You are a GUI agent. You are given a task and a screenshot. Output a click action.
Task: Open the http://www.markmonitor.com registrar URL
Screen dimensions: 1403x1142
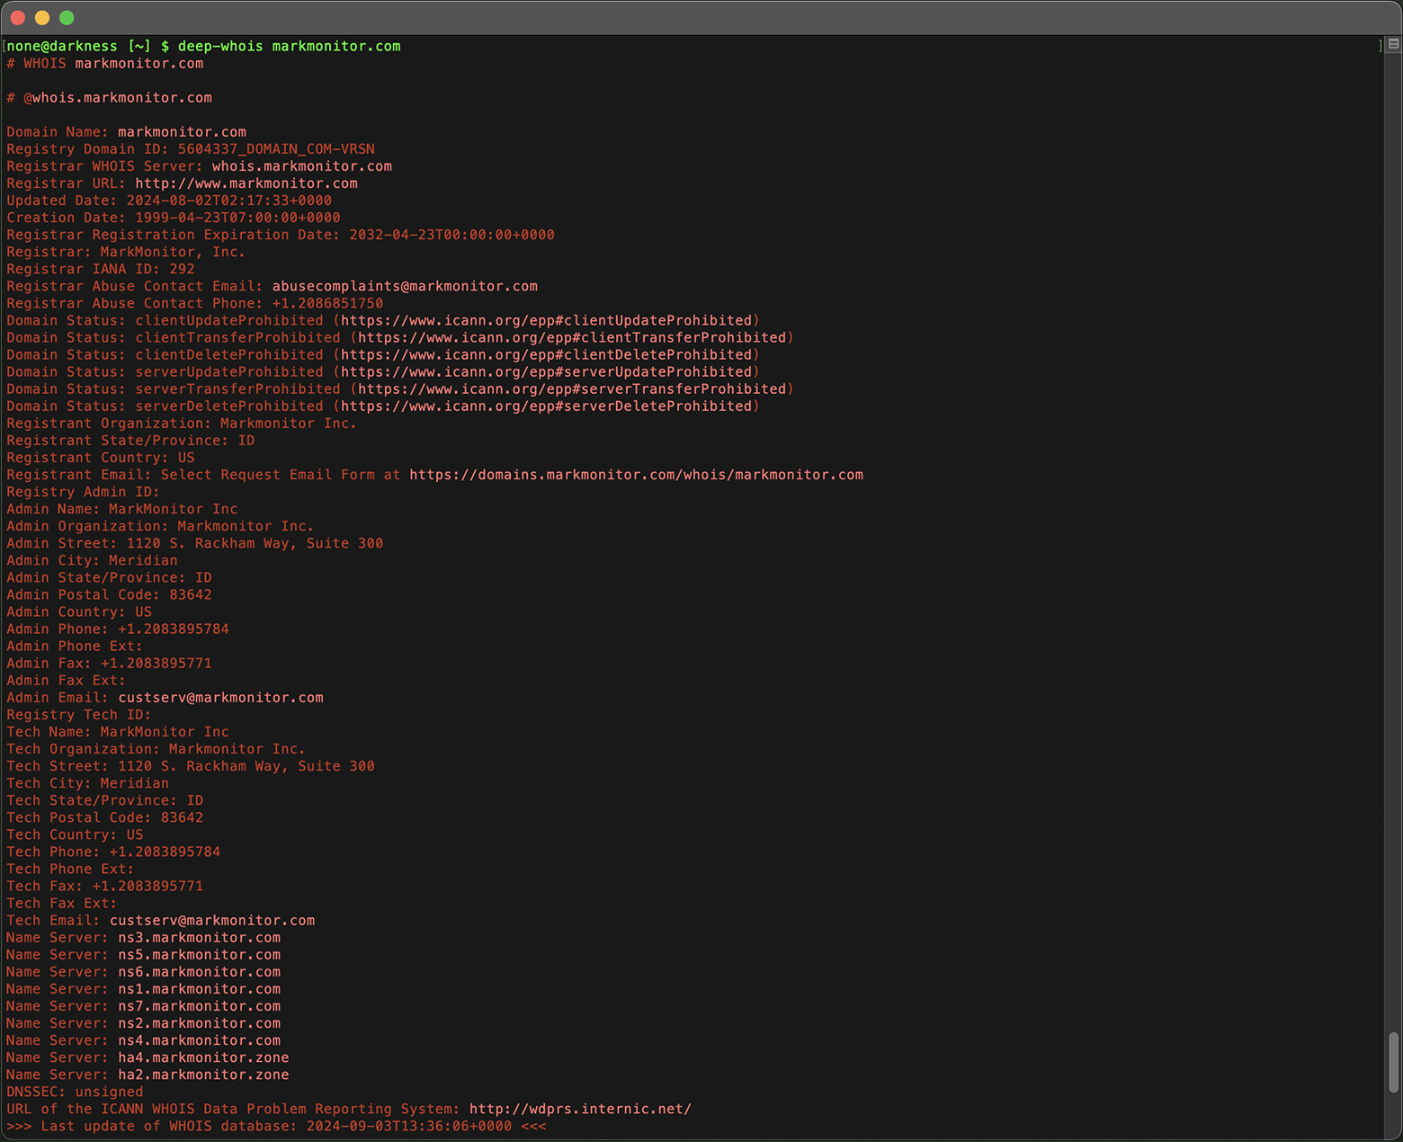coord(245,183)
